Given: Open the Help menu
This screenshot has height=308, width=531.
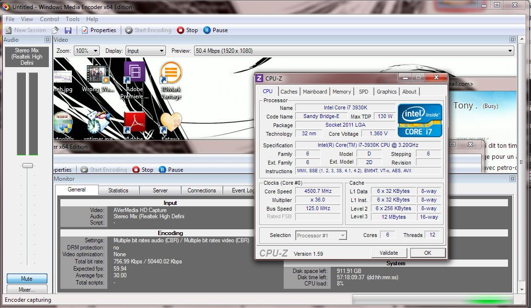Looking at the screenshot, I should 92,19.
